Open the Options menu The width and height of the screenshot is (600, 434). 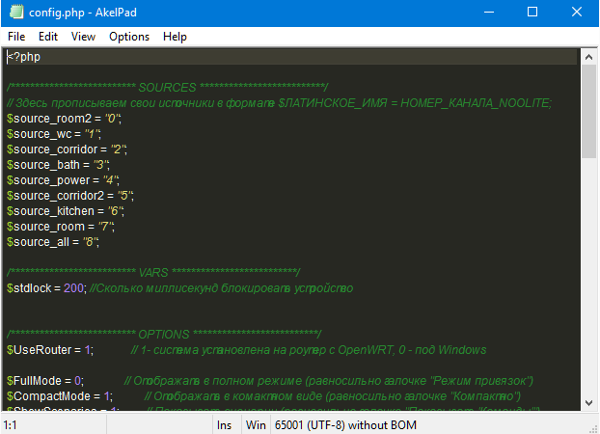coord(129,37)
